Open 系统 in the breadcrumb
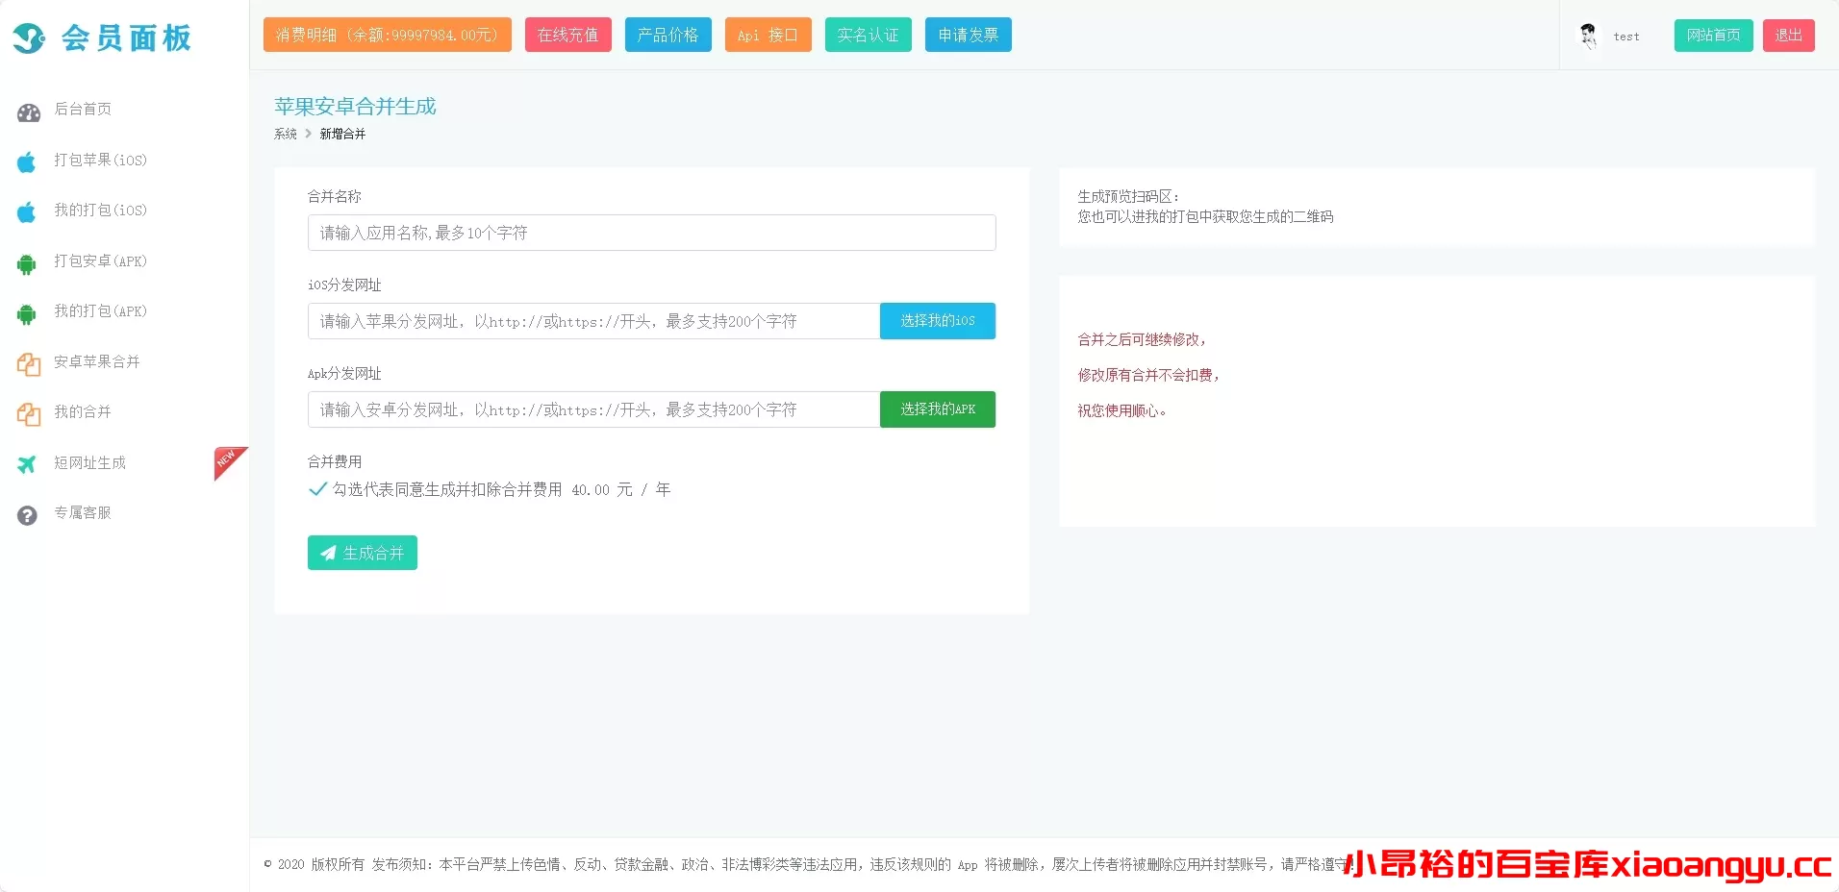This screenshot has height=892, width=1839. click(x=285, y=134)
